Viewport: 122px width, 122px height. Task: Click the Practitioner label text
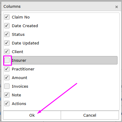(23, 69)
